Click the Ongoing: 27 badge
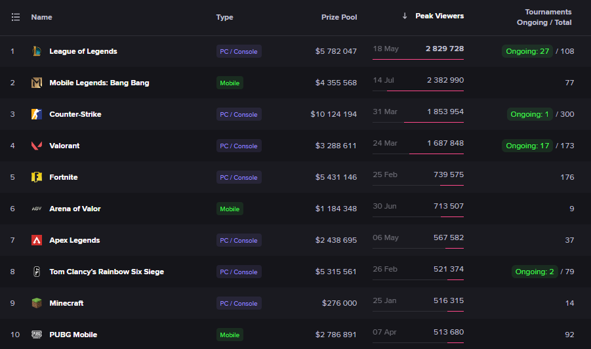591x349 pixels. point(527,51)
